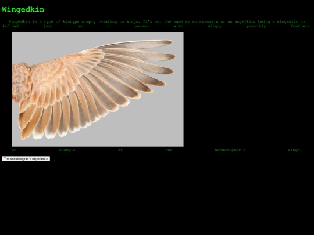Viewport: 314px width, 235px height.
Task: Click the word "possibly" in the intro paragraph
Action: coord(256,26)
